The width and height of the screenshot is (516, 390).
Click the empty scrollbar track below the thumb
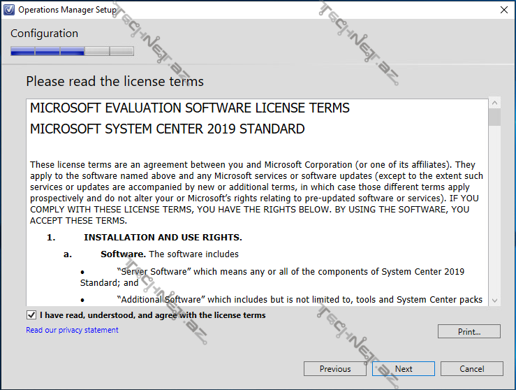coord(494,210)
